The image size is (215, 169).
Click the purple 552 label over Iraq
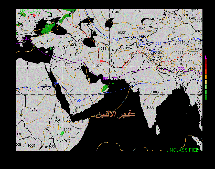tap(80, 61)
